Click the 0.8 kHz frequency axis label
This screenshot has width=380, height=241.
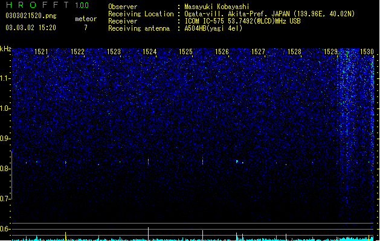5,169
